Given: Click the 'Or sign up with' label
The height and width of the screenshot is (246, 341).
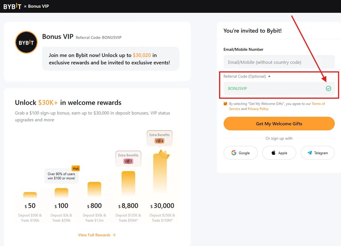Looking at the screenshot, I should (x=279, y=138).
